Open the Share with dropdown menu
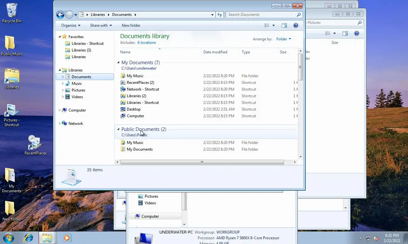 pyautogui.click(x=101, y=25)
